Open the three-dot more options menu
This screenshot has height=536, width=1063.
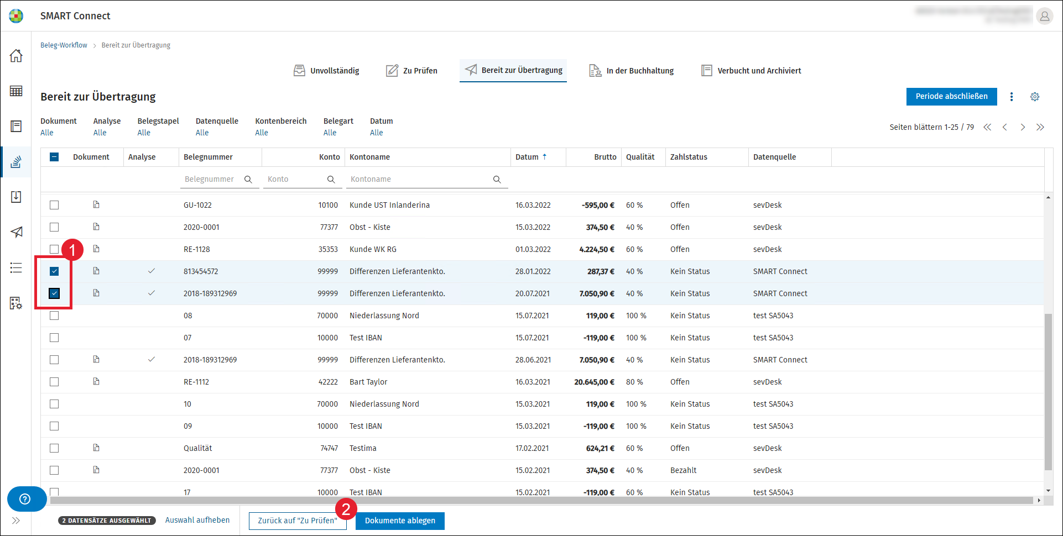point(1012,97)
